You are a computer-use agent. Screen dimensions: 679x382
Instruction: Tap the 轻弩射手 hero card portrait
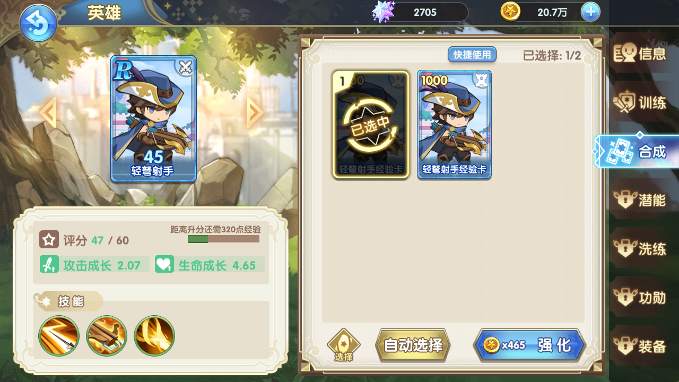153,119
